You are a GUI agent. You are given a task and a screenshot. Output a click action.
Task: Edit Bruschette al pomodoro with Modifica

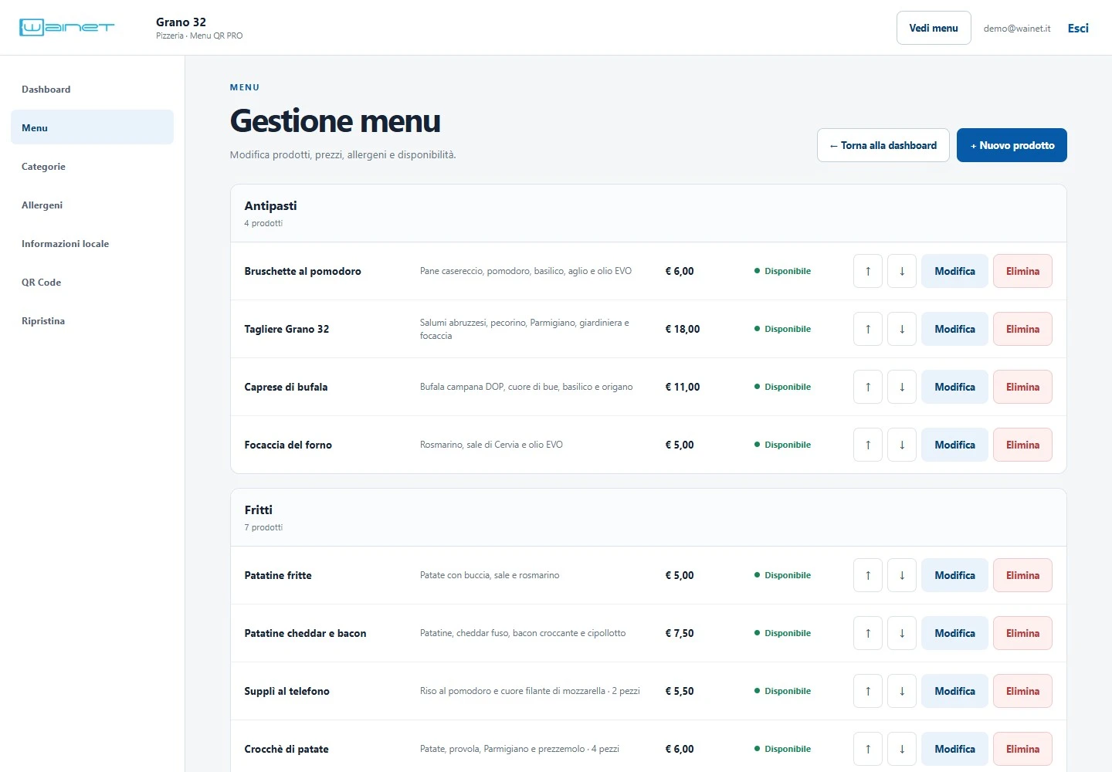point(954,271)
